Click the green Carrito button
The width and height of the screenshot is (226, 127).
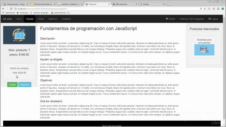point(12,85)
